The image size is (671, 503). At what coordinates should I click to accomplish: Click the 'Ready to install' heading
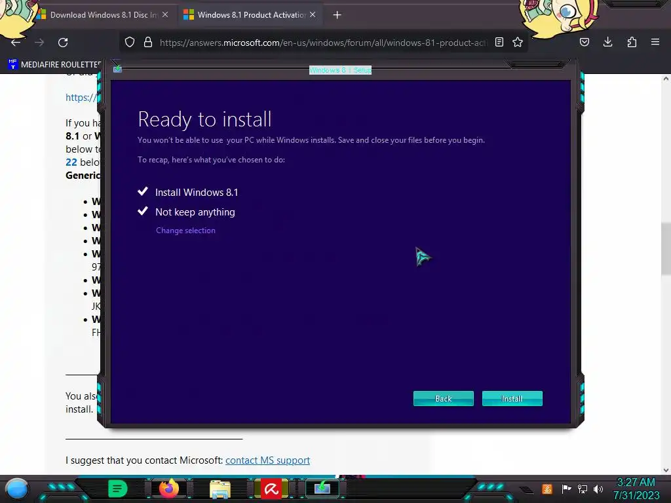coord(204,119)
